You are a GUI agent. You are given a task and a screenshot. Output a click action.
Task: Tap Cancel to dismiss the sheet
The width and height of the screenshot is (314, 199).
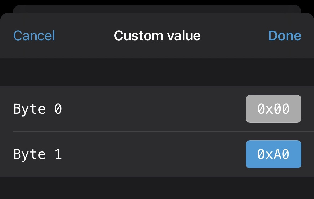click(34, 36)
